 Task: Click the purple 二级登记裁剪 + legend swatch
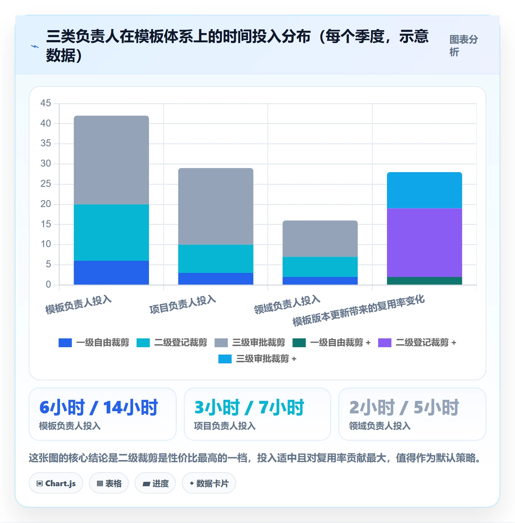point(385,343)
